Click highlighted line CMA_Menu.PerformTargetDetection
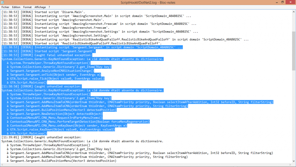The width and height of the screenshot is (296, 167). [x=78, y=122]
